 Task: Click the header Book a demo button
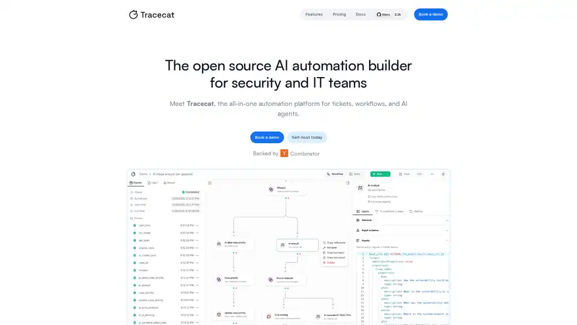(430, 14)
